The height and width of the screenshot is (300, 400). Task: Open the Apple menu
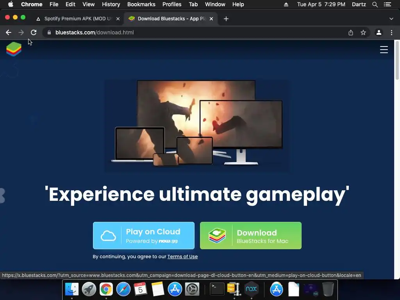click(x=11, y=4)
